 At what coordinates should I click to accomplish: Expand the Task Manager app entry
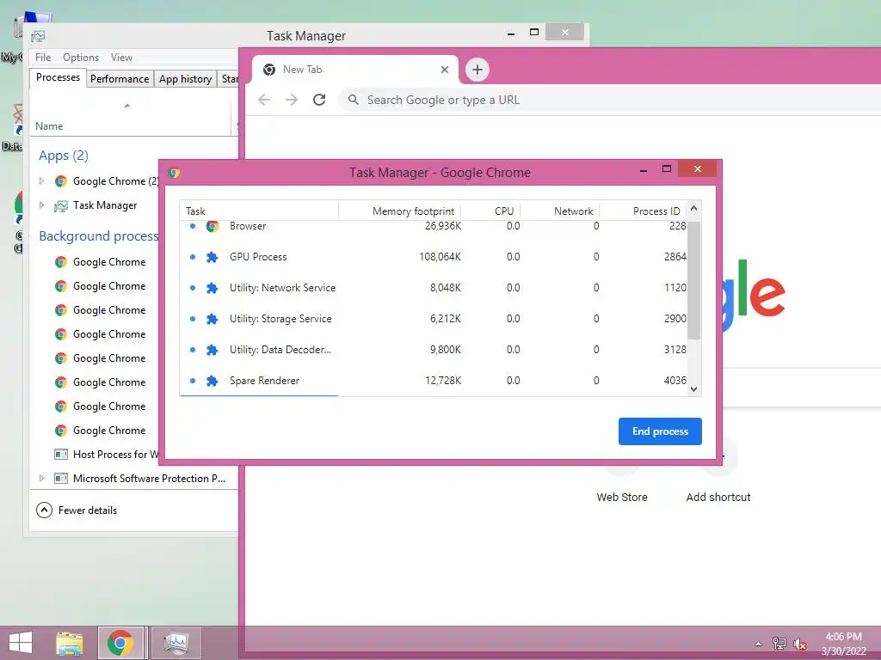click(x=41, y=205)
